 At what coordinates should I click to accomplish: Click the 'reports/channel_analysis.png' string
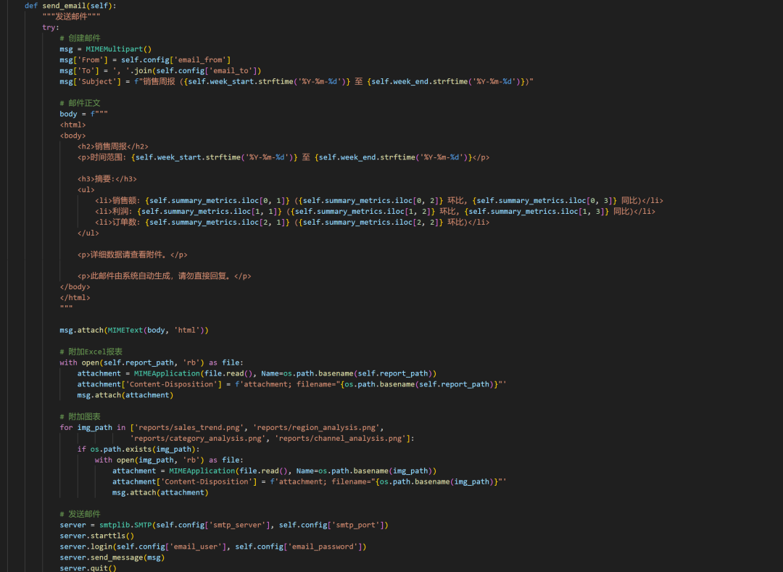coord(344,439)
